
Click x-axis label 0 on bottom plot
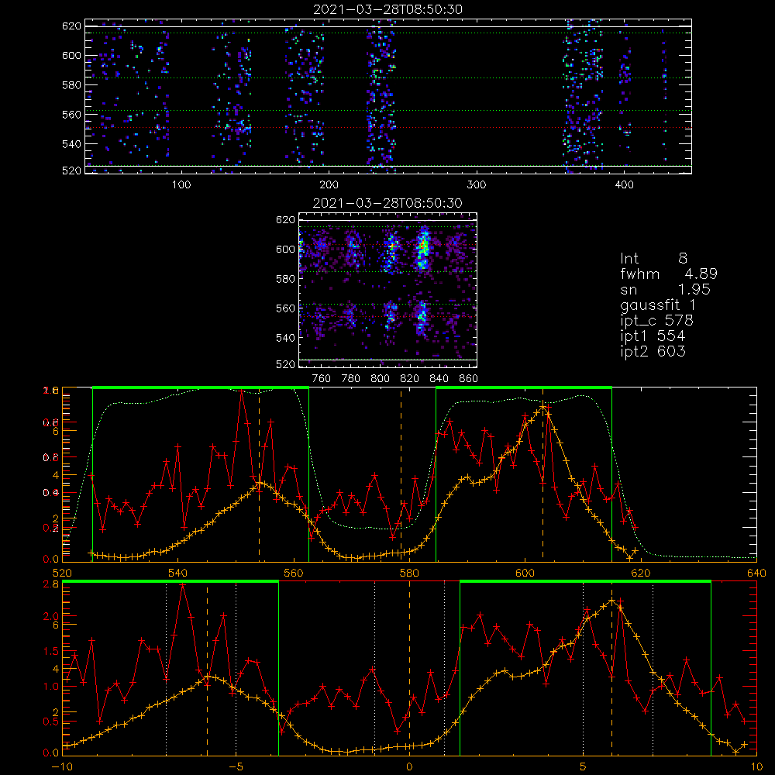point(409,767)
